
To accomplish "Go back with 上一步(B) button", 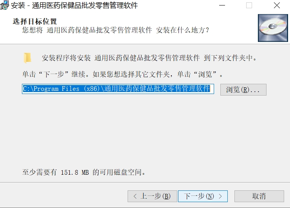I will point(152,196).
